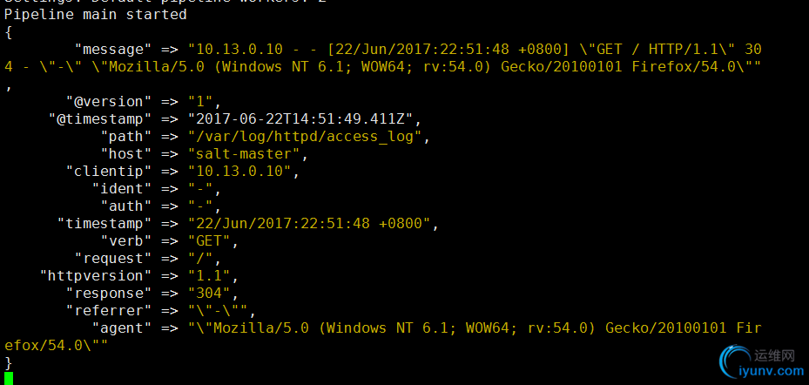
Task: Click the "agent" key
Action: tap(121, 328)
